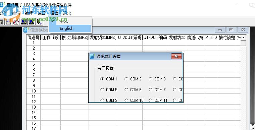Switch language to English
Image resolution: width=255 pixels, height=130 pixels.
(70, 28)
